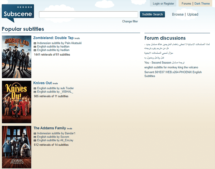This screenshot has height=169, width=215.
Task: Click subtitle icon next to sub.Trader entry
Action: pos(35,88)
